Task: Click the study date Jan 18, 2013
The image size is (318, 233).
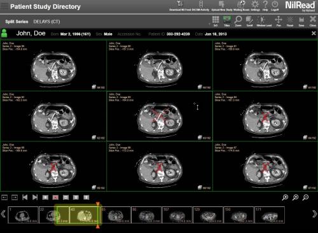Action: [x=216, y=34]
